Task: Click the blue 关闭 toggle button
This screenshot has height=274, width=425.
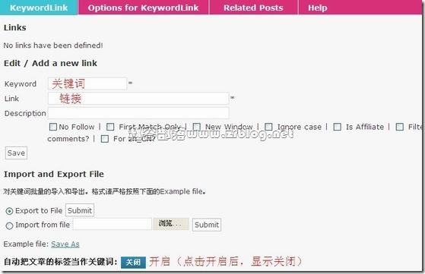Action: [x=133, y=262]
